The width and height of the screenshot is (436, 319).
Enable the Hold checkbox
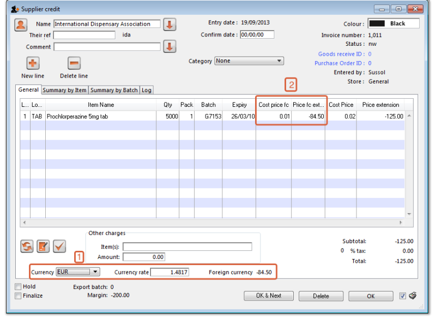click(x=19, y=286)
